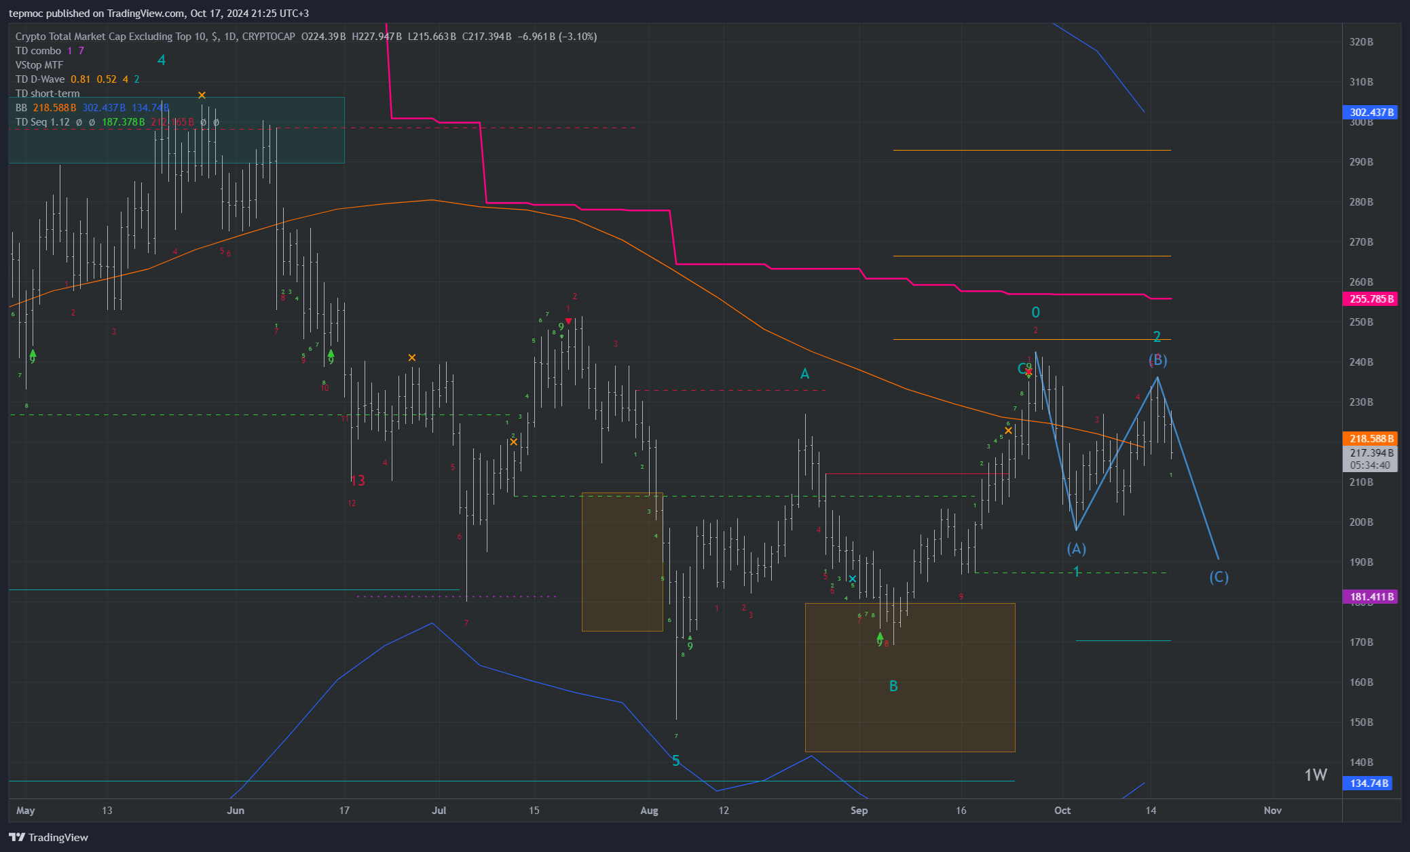Click the publication header by tepmoc

pos(159,14)
